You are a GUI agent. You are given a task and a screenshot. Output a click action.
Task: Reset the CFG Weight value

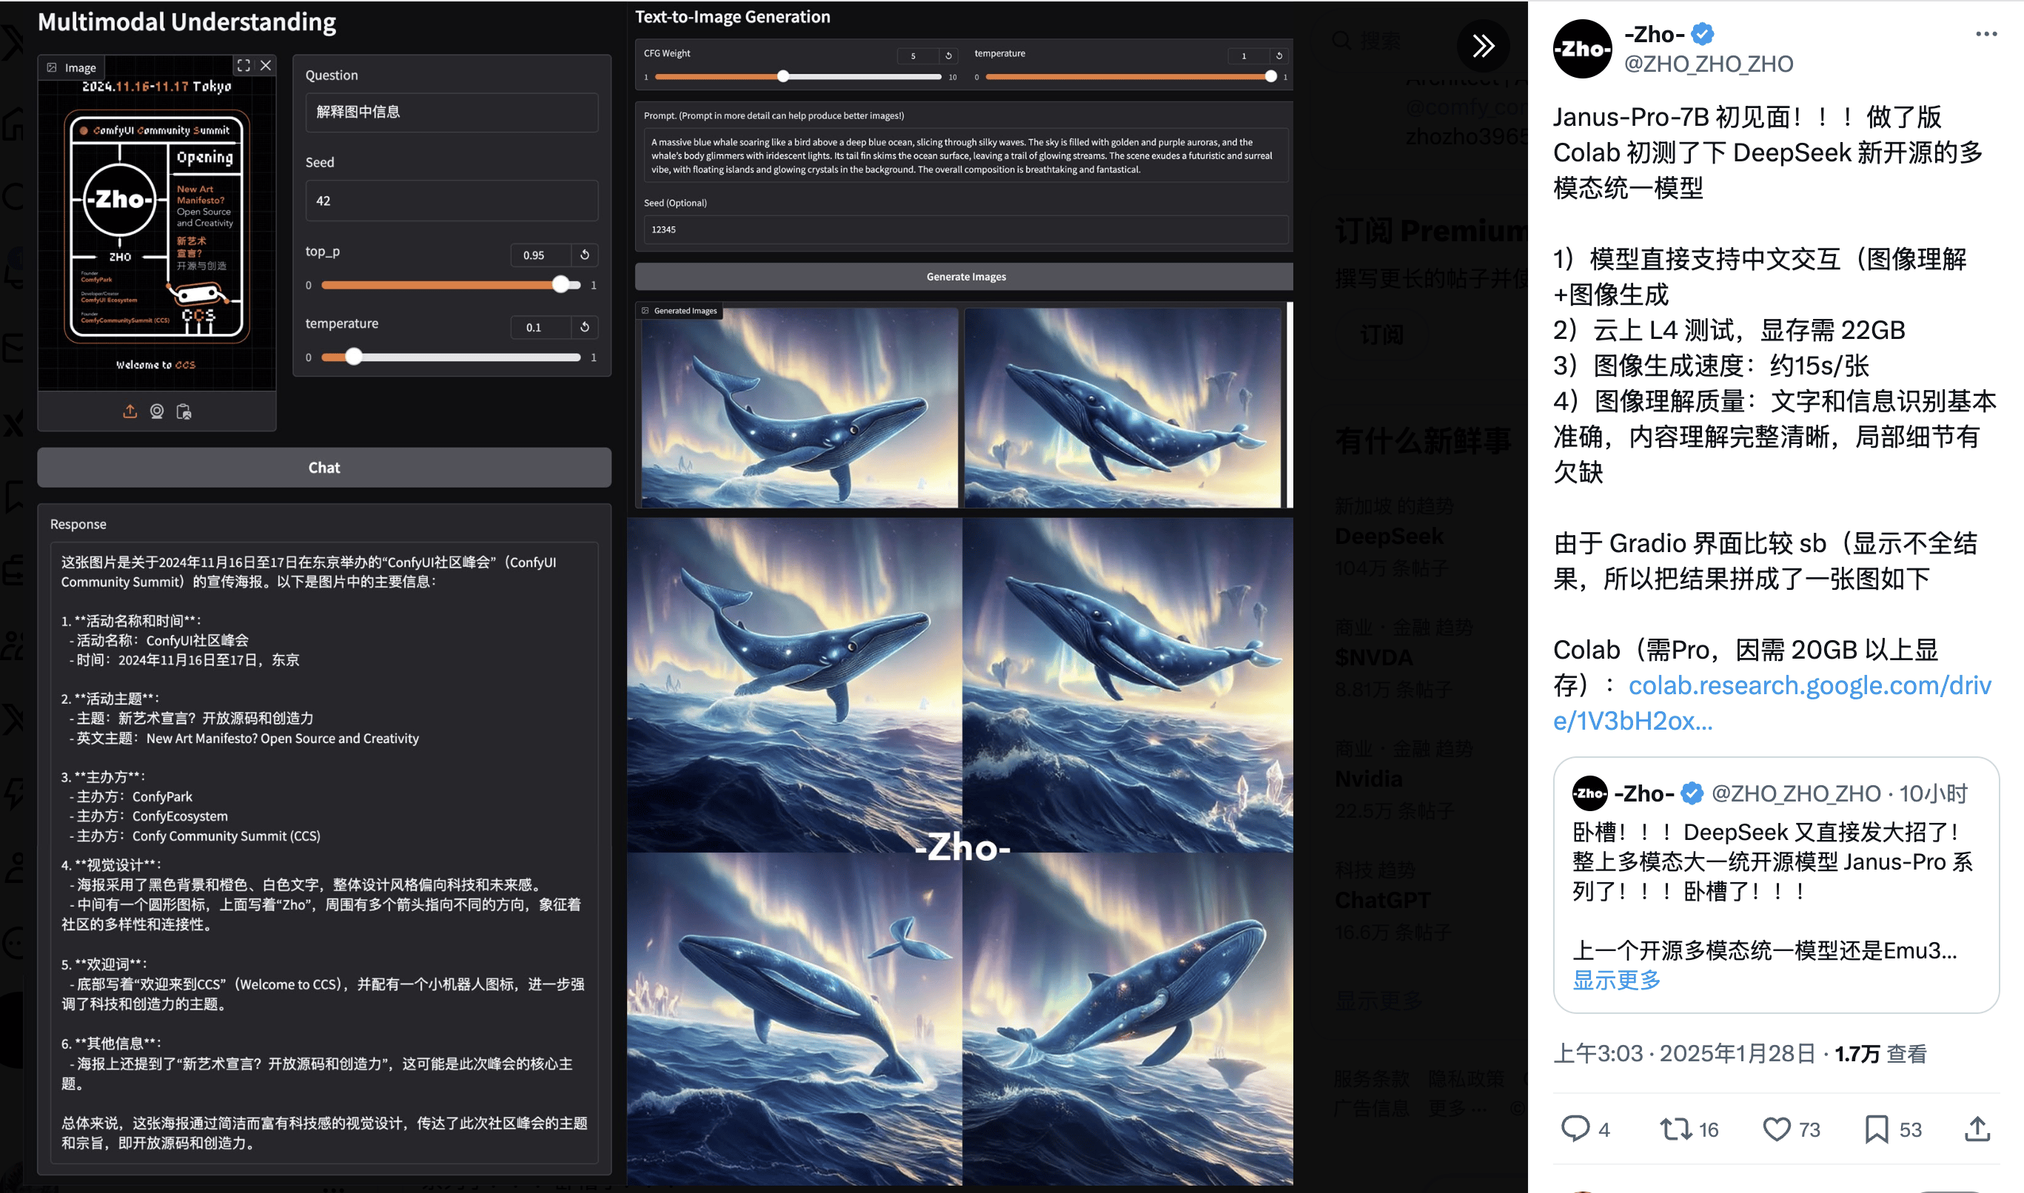pos(949,56)
